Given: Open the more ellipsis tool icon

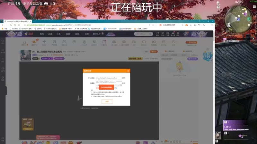Looking at the screenshot, I should pyautogui.click(x=173, y=42).
